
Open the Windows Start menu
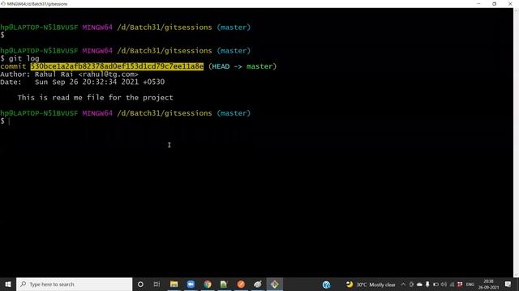click(x=8, y=284)
